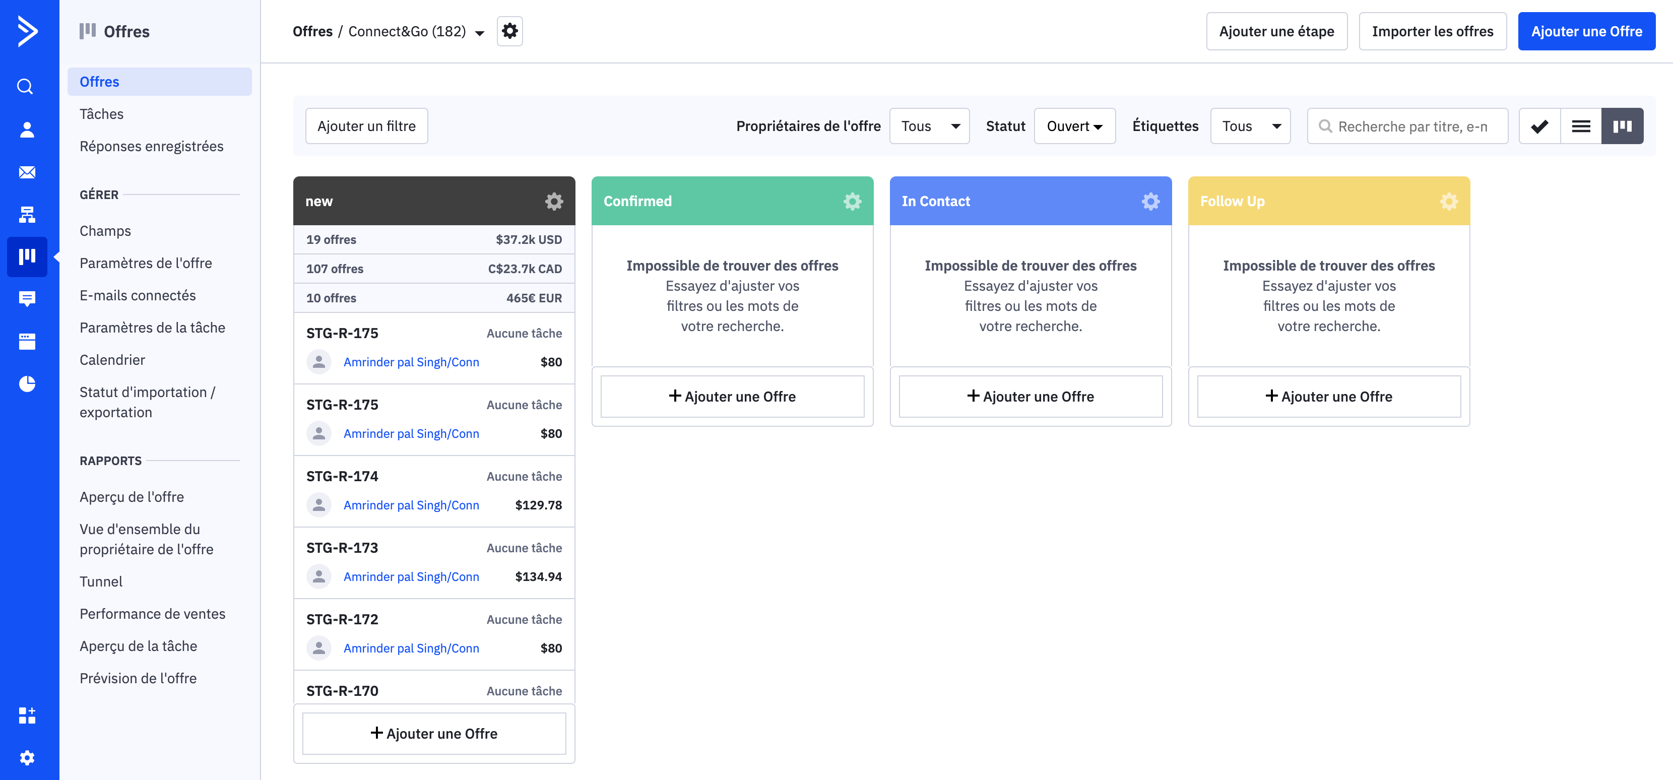The image size is (1673, 780).
Task: Switch to kanban board view
Action: [1622, 126]
